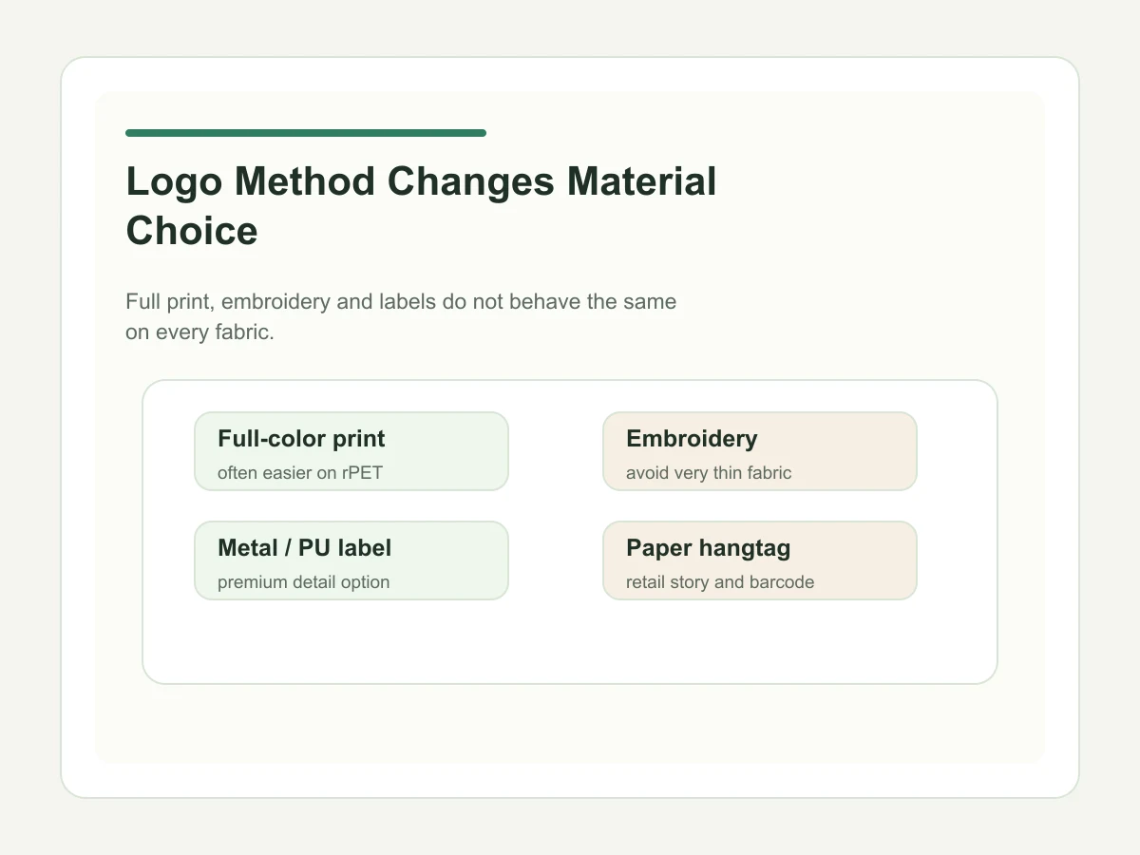Open the Paper hangtag card
Viewport: 1140px width, 855px height.
[x=760, y=560]
